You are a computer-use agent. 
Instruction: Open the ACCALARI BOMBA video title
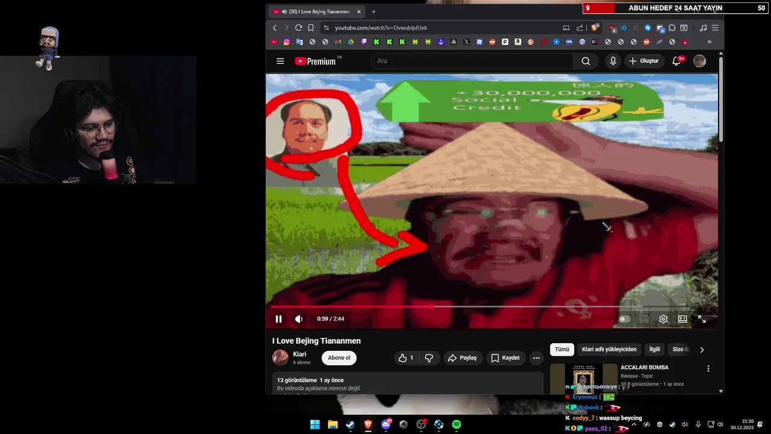coord(645,368)
